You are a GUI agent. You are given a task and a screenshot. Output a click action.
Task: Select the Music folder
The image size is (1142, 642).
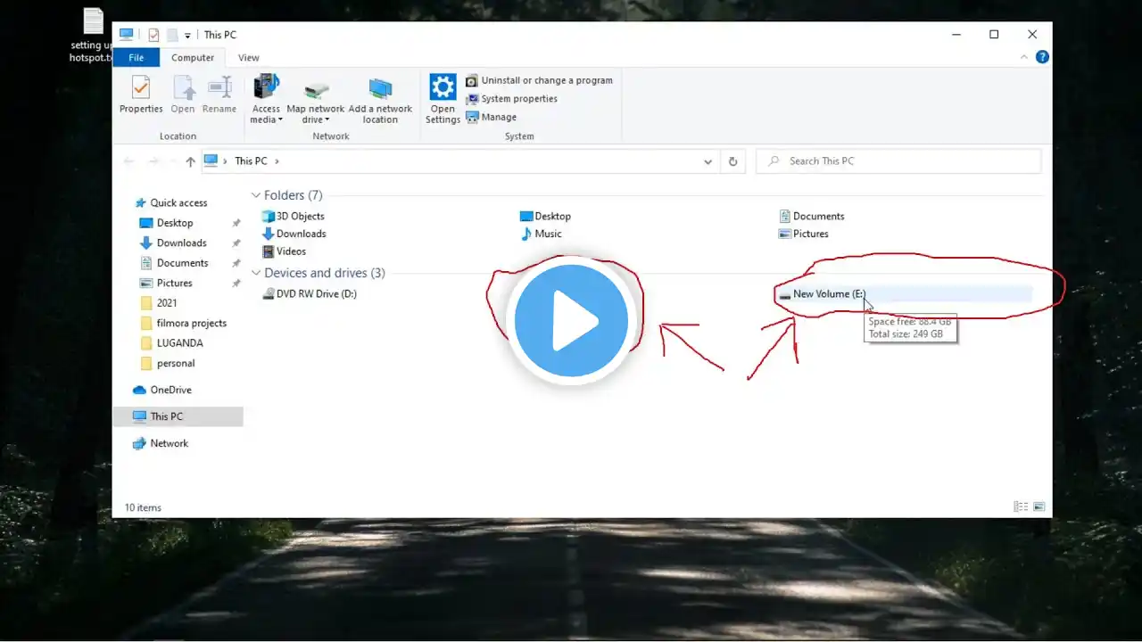tap(541, 234)
